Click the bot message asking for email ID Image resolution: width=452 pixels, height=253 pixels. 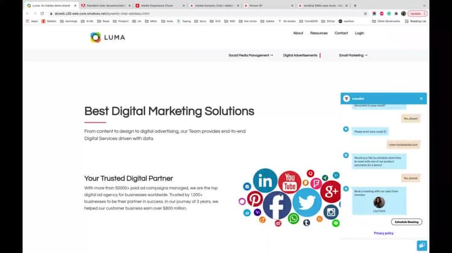click(x=370, y=132)
